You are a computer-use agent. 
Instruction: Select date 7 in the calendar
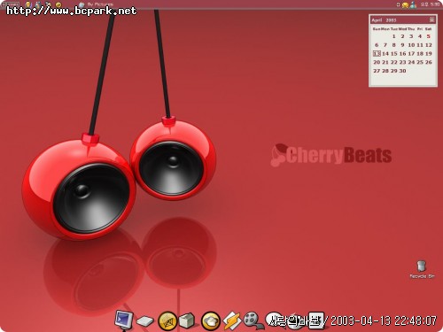coord(385,45)
